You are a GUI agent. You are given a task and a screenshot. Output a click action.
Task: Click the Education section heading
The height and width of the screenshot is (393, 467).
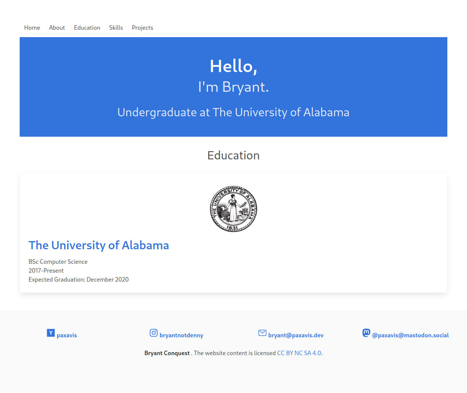pyautogui.click(x=233, y=155)
